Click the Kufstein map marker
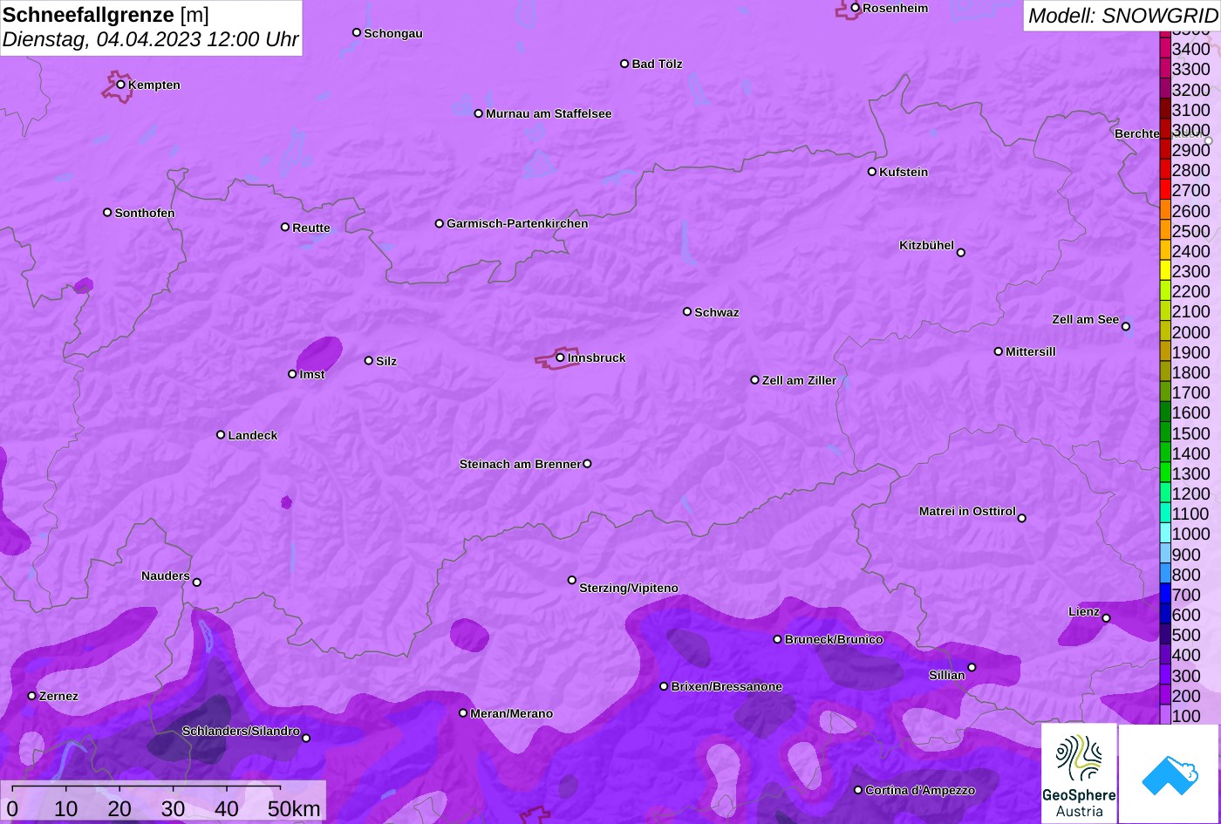This screenshot has height=824, width=1221. 872,172
